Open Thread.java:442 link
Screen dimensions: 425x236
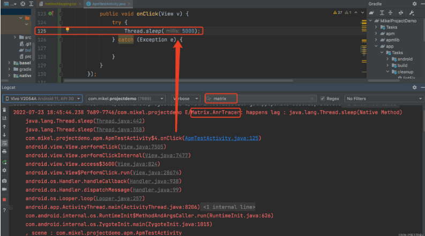[x=119, y=121]
